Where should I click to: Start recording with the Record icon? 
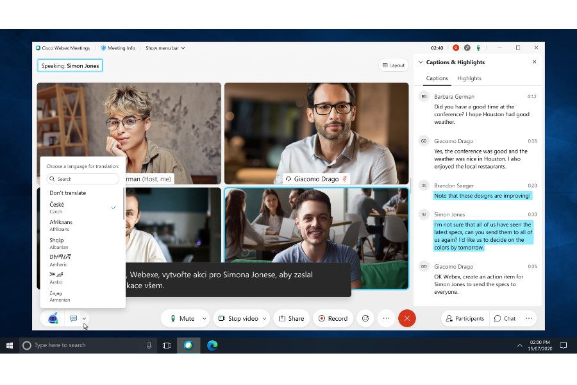pyautogui.click(x=333, y=318)
